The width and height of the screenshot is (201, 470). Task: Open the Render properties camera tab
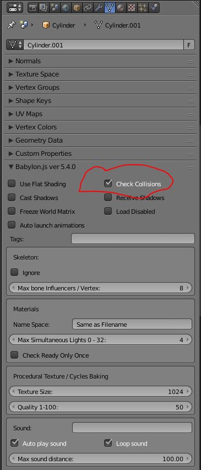point(33,8)
